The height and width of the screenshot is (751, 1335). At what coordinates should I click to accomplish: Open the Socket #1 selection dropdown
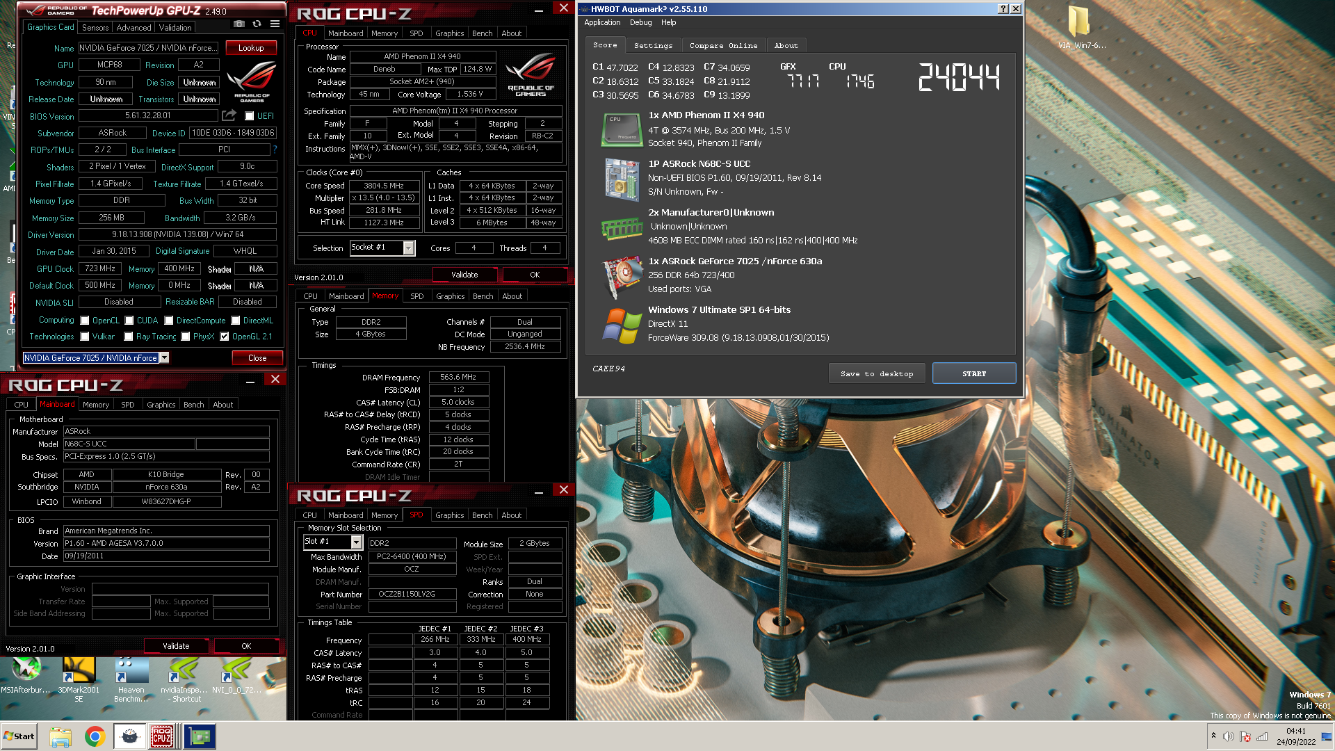coord(409,248)
